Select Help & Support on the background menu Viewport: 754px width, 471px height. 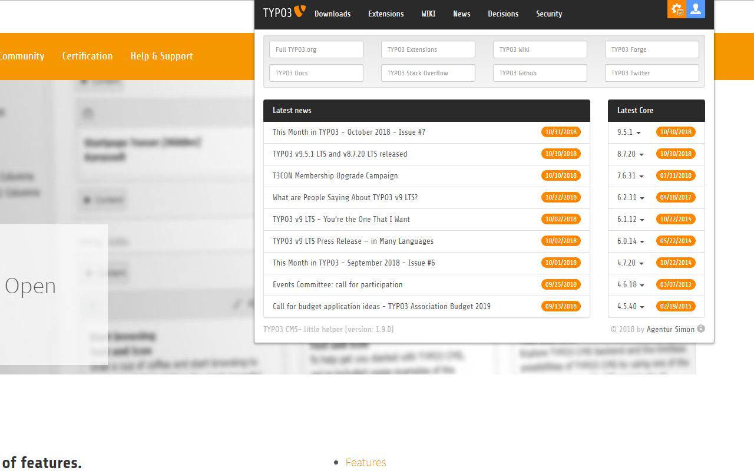click(161, 56)
